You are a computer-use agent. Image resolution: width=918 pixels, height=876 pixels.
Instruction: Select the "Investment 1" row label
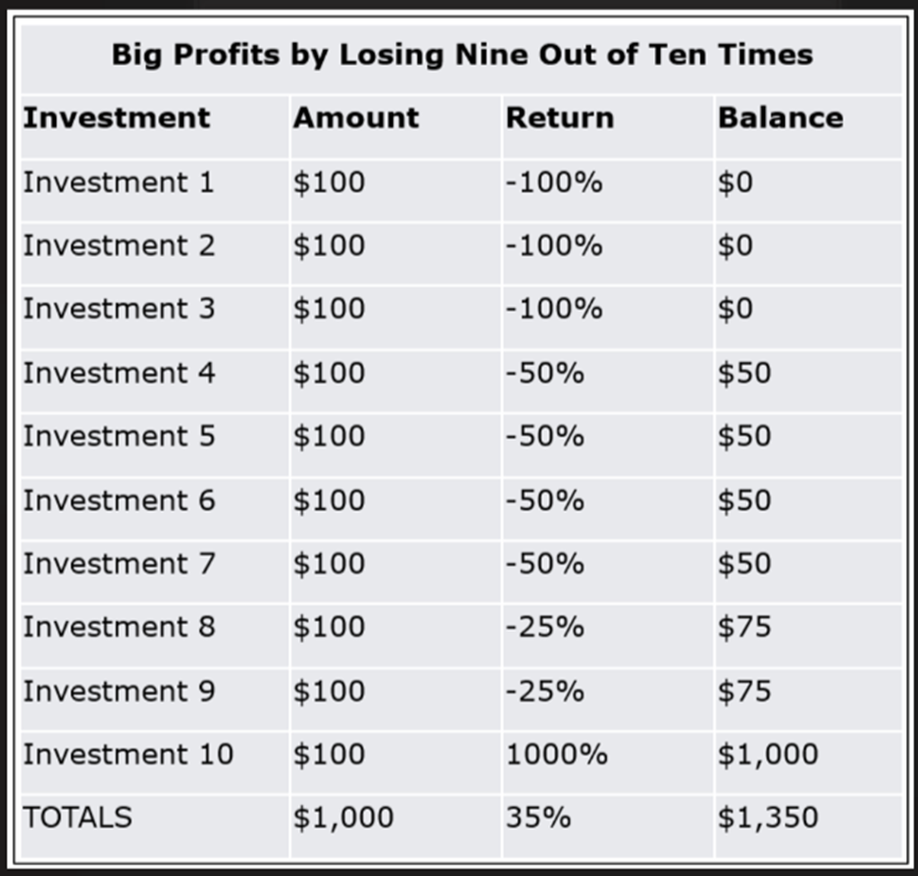coord(119,182)
